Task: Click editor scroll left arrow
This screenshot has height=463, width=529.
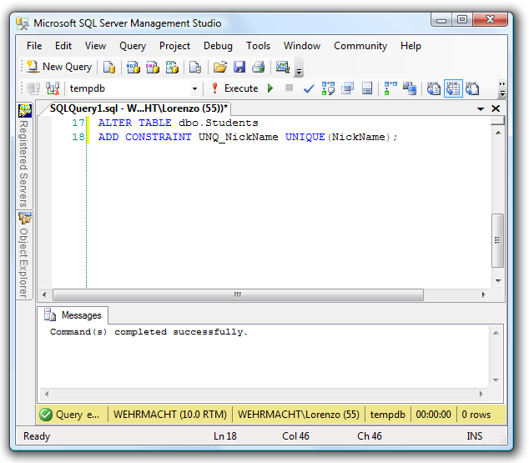Action: tap(44, 294)
